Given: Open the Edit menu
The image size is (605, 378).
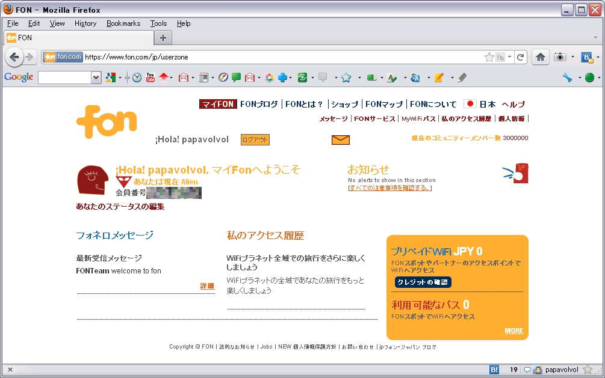Looking at the screenshot, I should click(34, 23).
